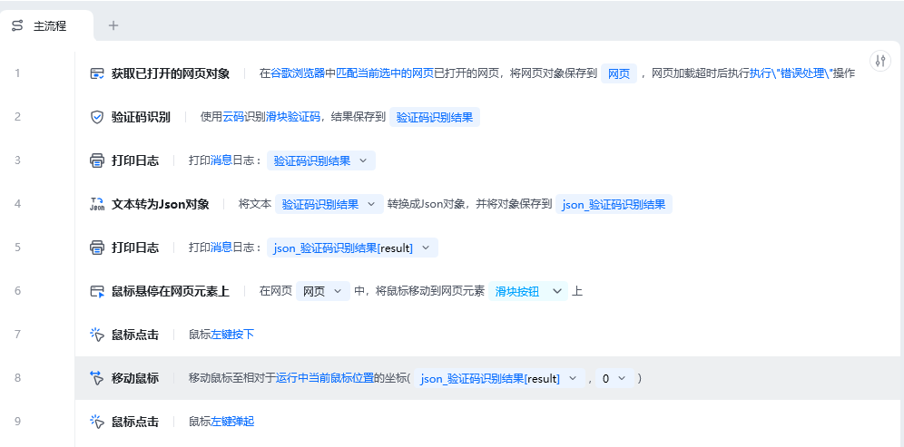Click 验证码识别结果 variable tag in line 2
Screen dimensions: 904x447
tap(435, 118)
